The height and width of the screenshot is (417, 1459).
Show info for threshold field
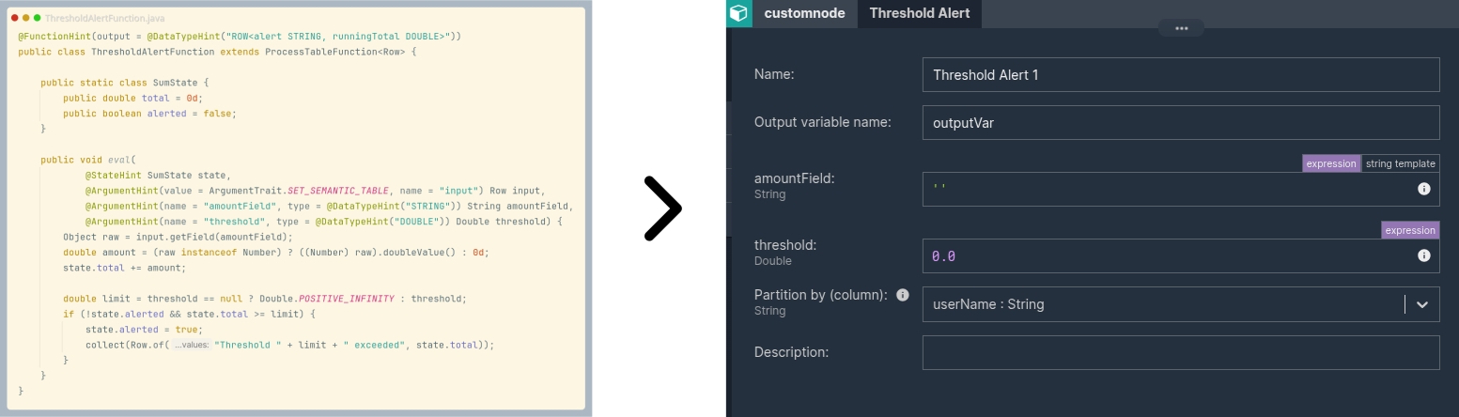pyautogui.click(x=1423, y=255)
